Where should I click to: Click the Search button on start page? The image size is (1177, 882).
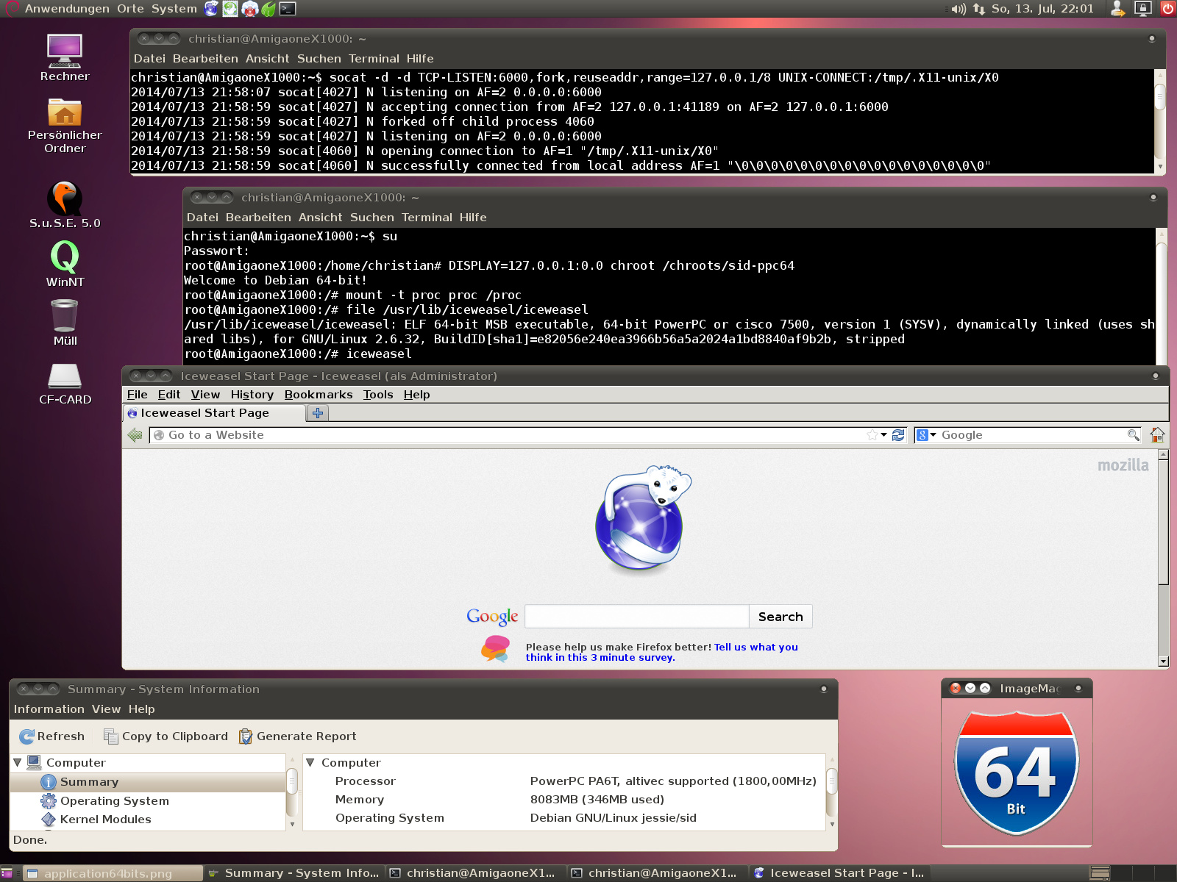[780, 617]
